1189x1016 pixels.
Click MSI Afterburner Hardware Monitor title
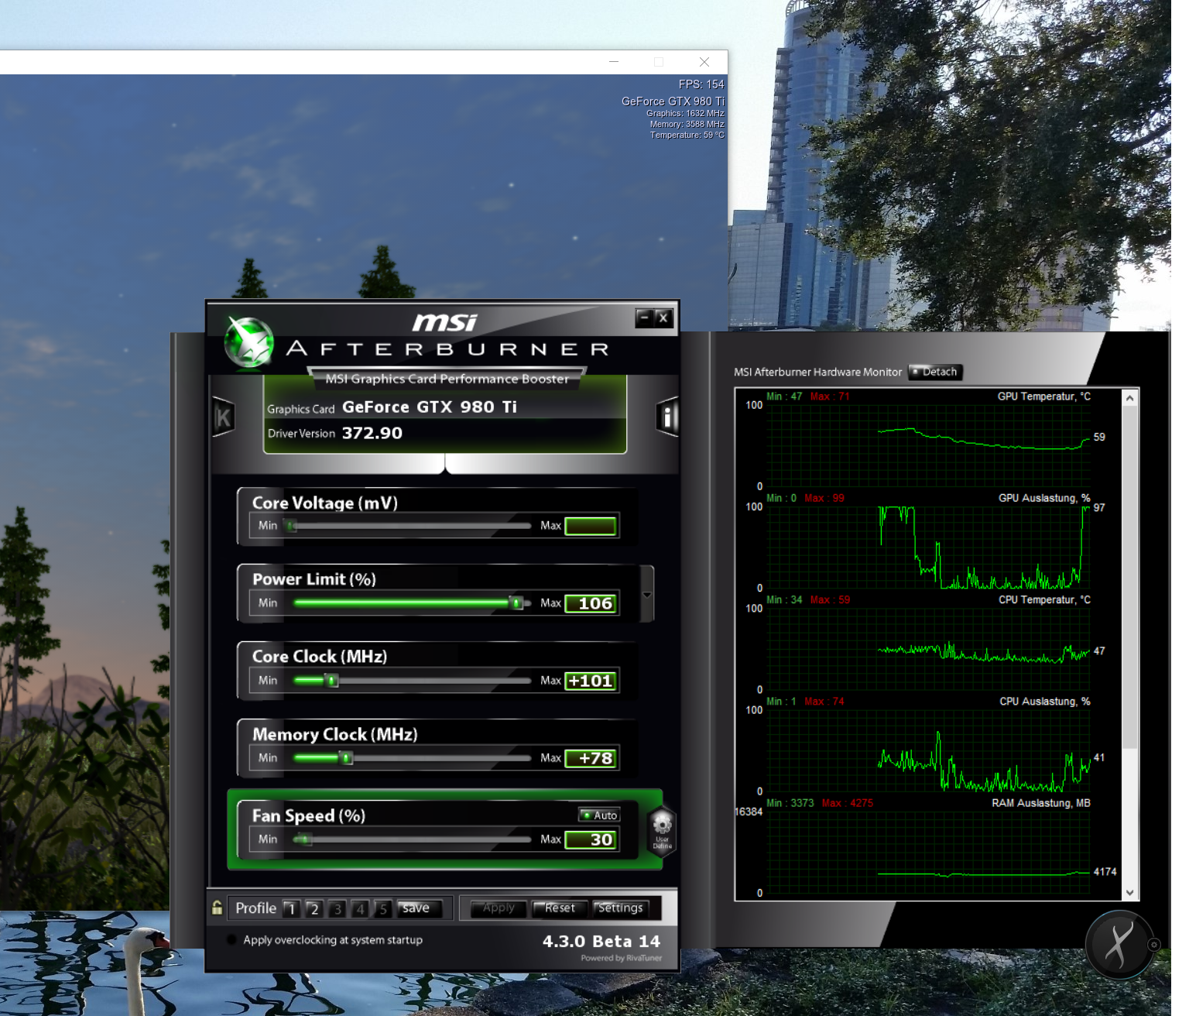click(x=817, y=372)
